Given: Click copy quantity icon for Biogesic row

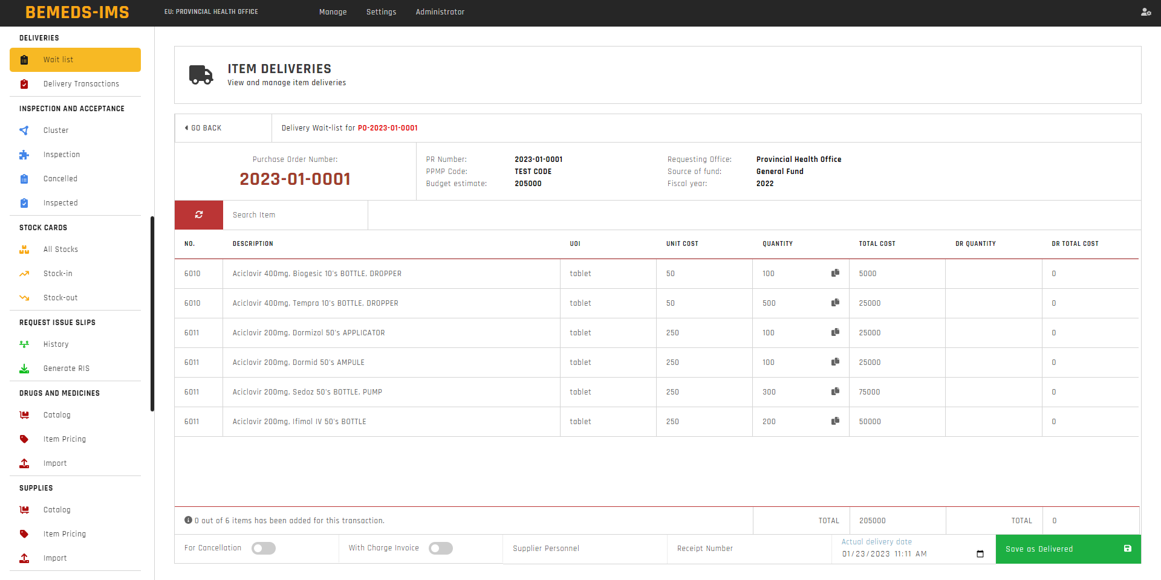Looking at the screenshot, I should pyautogui.click(x=835, y=273).
